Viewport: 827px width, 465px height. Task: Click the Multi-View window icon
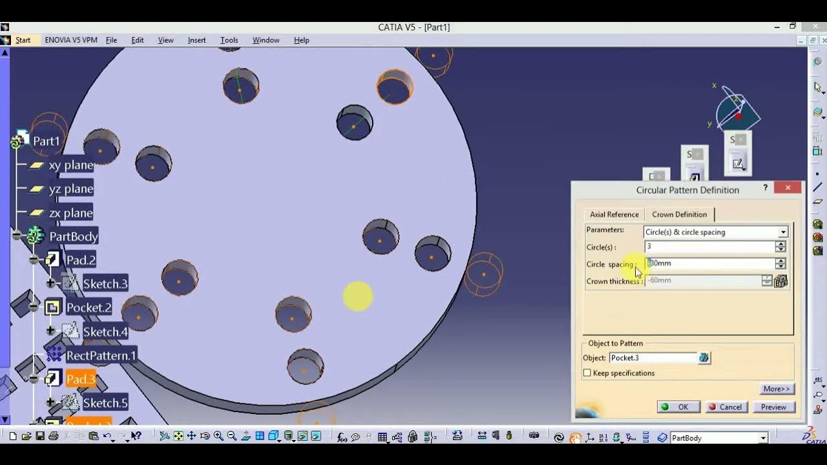coord(260,436)
